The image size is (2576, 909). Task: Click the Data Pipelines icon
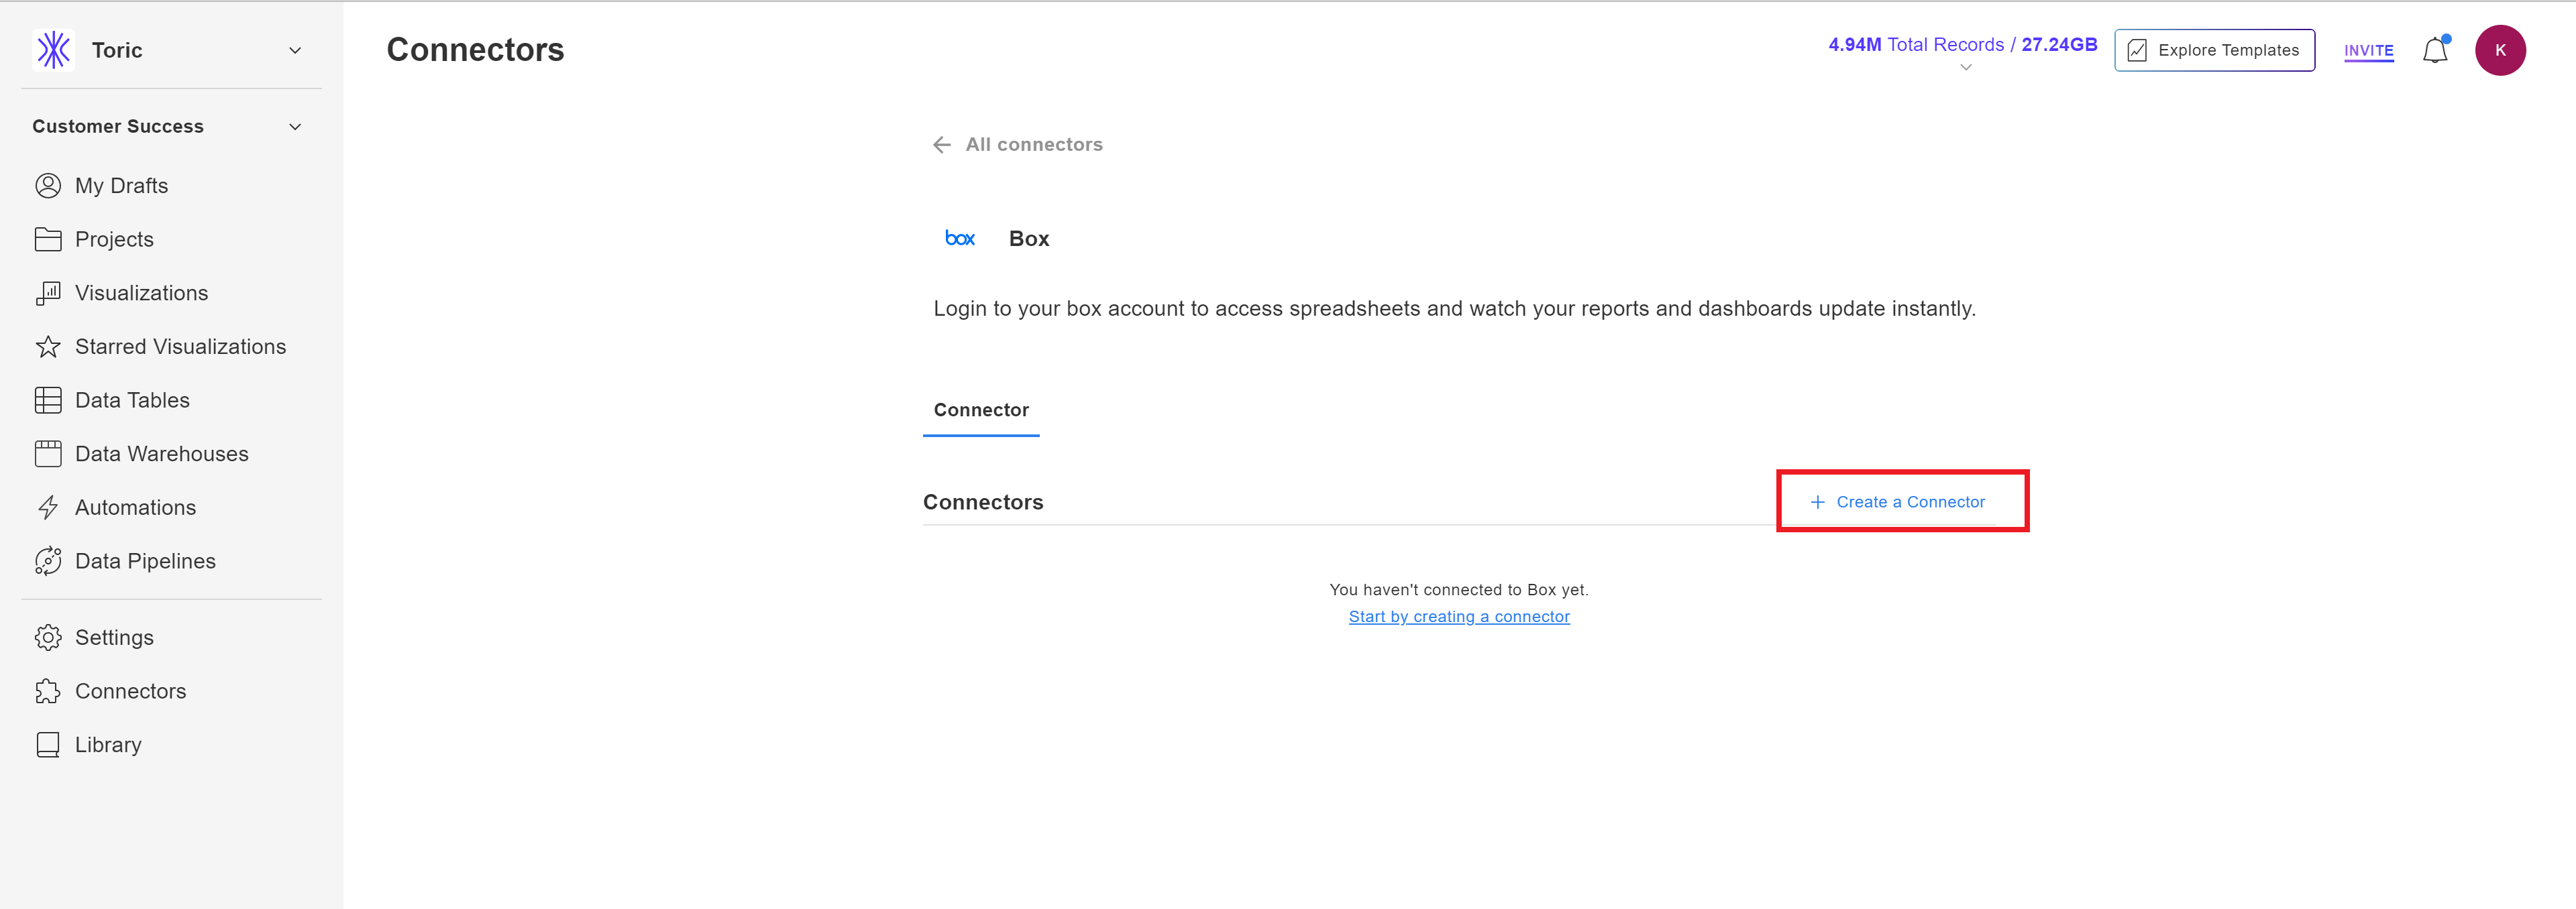tap(48, 561)
